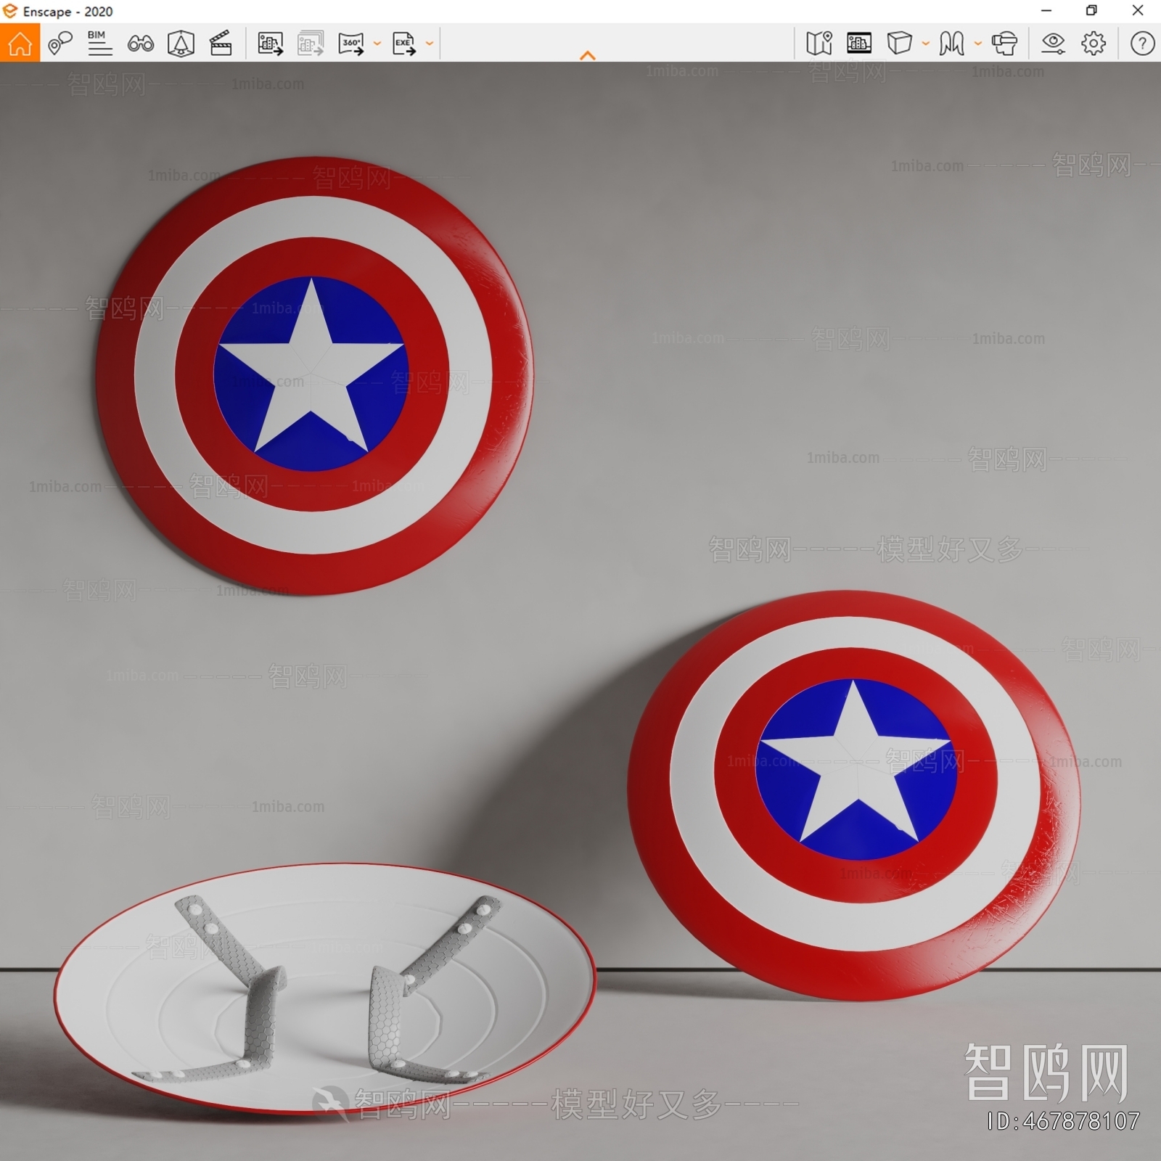The image size is (1161, 1161).
Task: Close the Enscape window
Action: pyautogui.click(x=1138, y=11)
